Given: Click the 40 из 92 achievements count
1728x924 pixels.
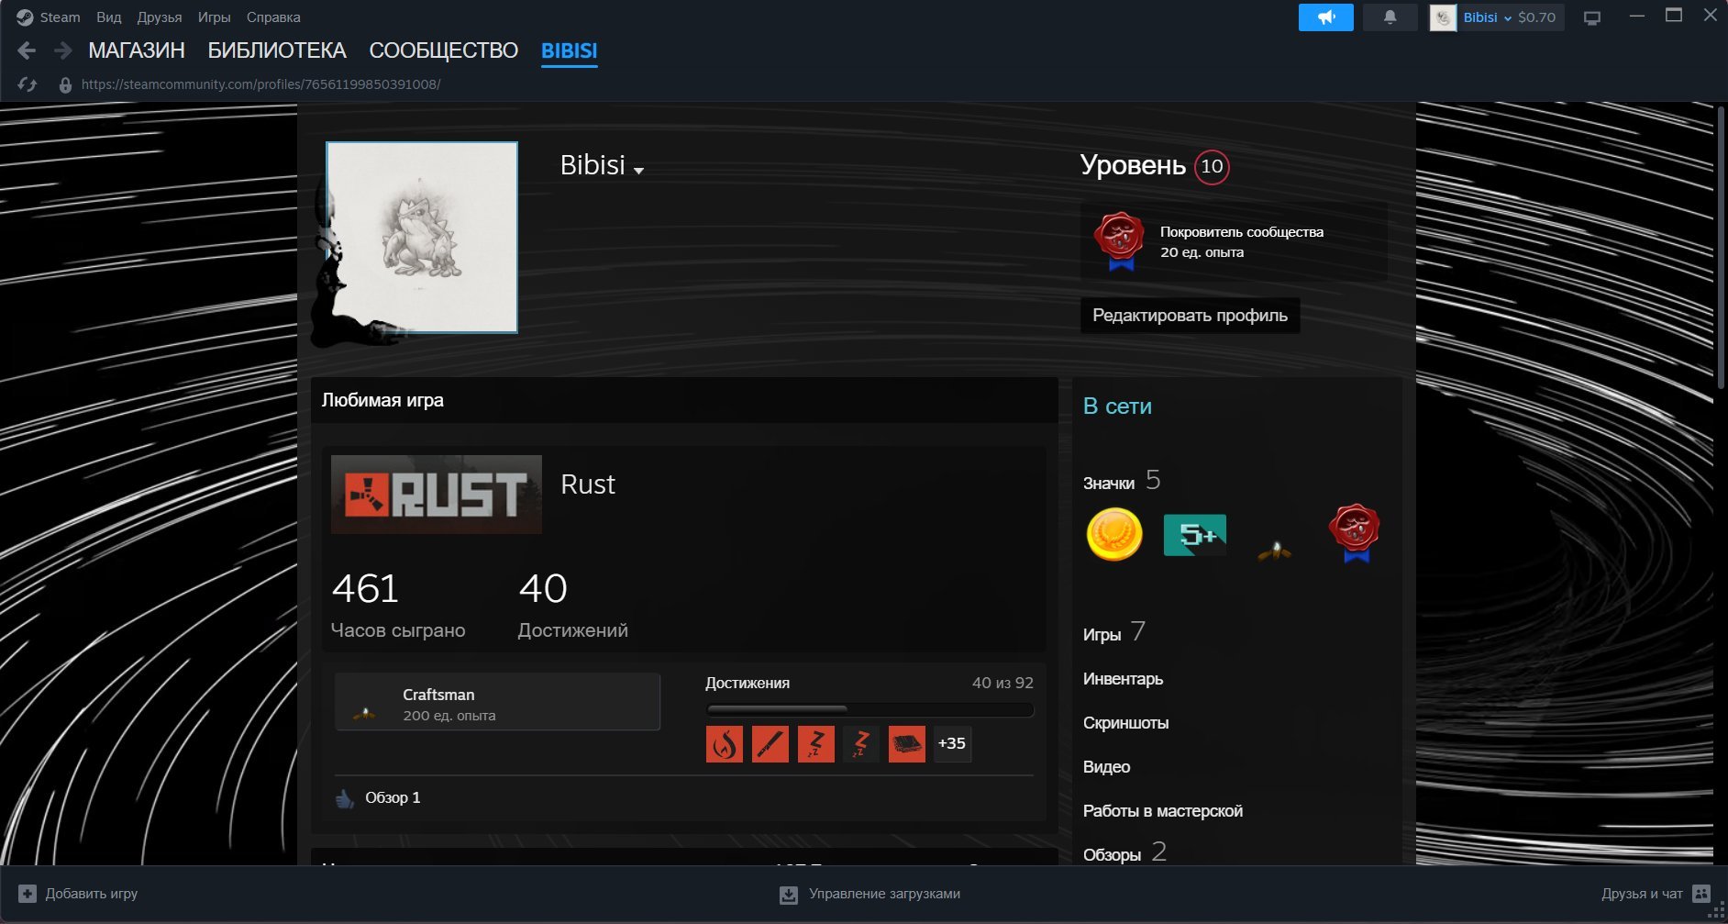Looking at the screenshot, I should [1002, 684].
